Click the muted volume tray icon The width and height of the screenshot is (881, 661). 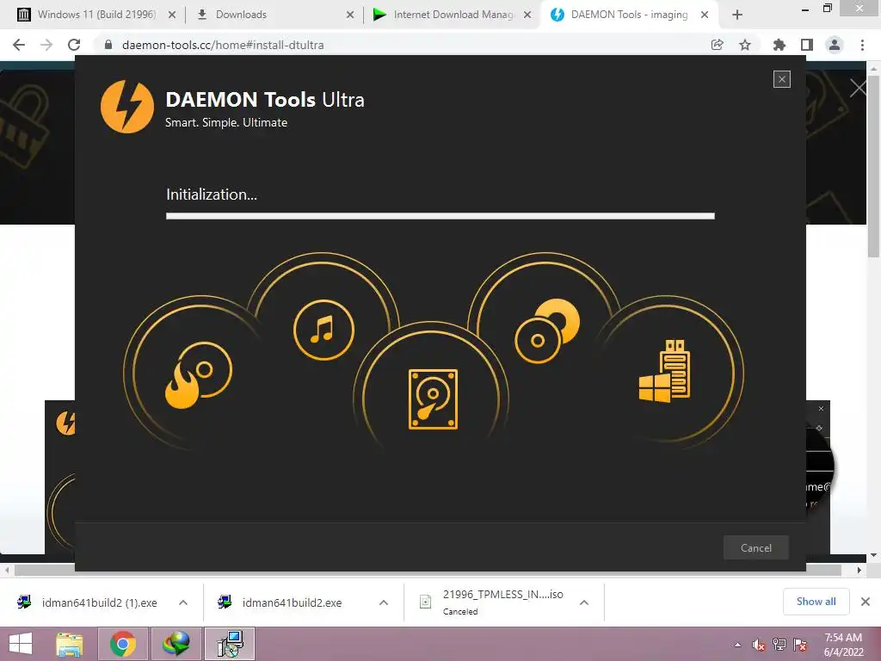pos(759,646)
